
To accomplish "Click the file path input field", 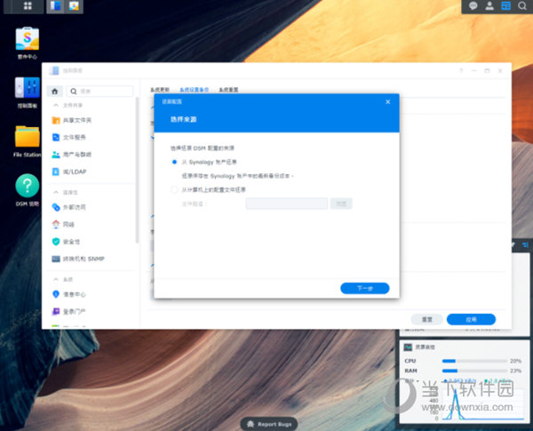I will click(x=287, y=204).
